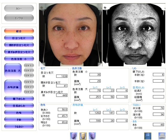Select the left-facing face profile icon

point(73,136)
